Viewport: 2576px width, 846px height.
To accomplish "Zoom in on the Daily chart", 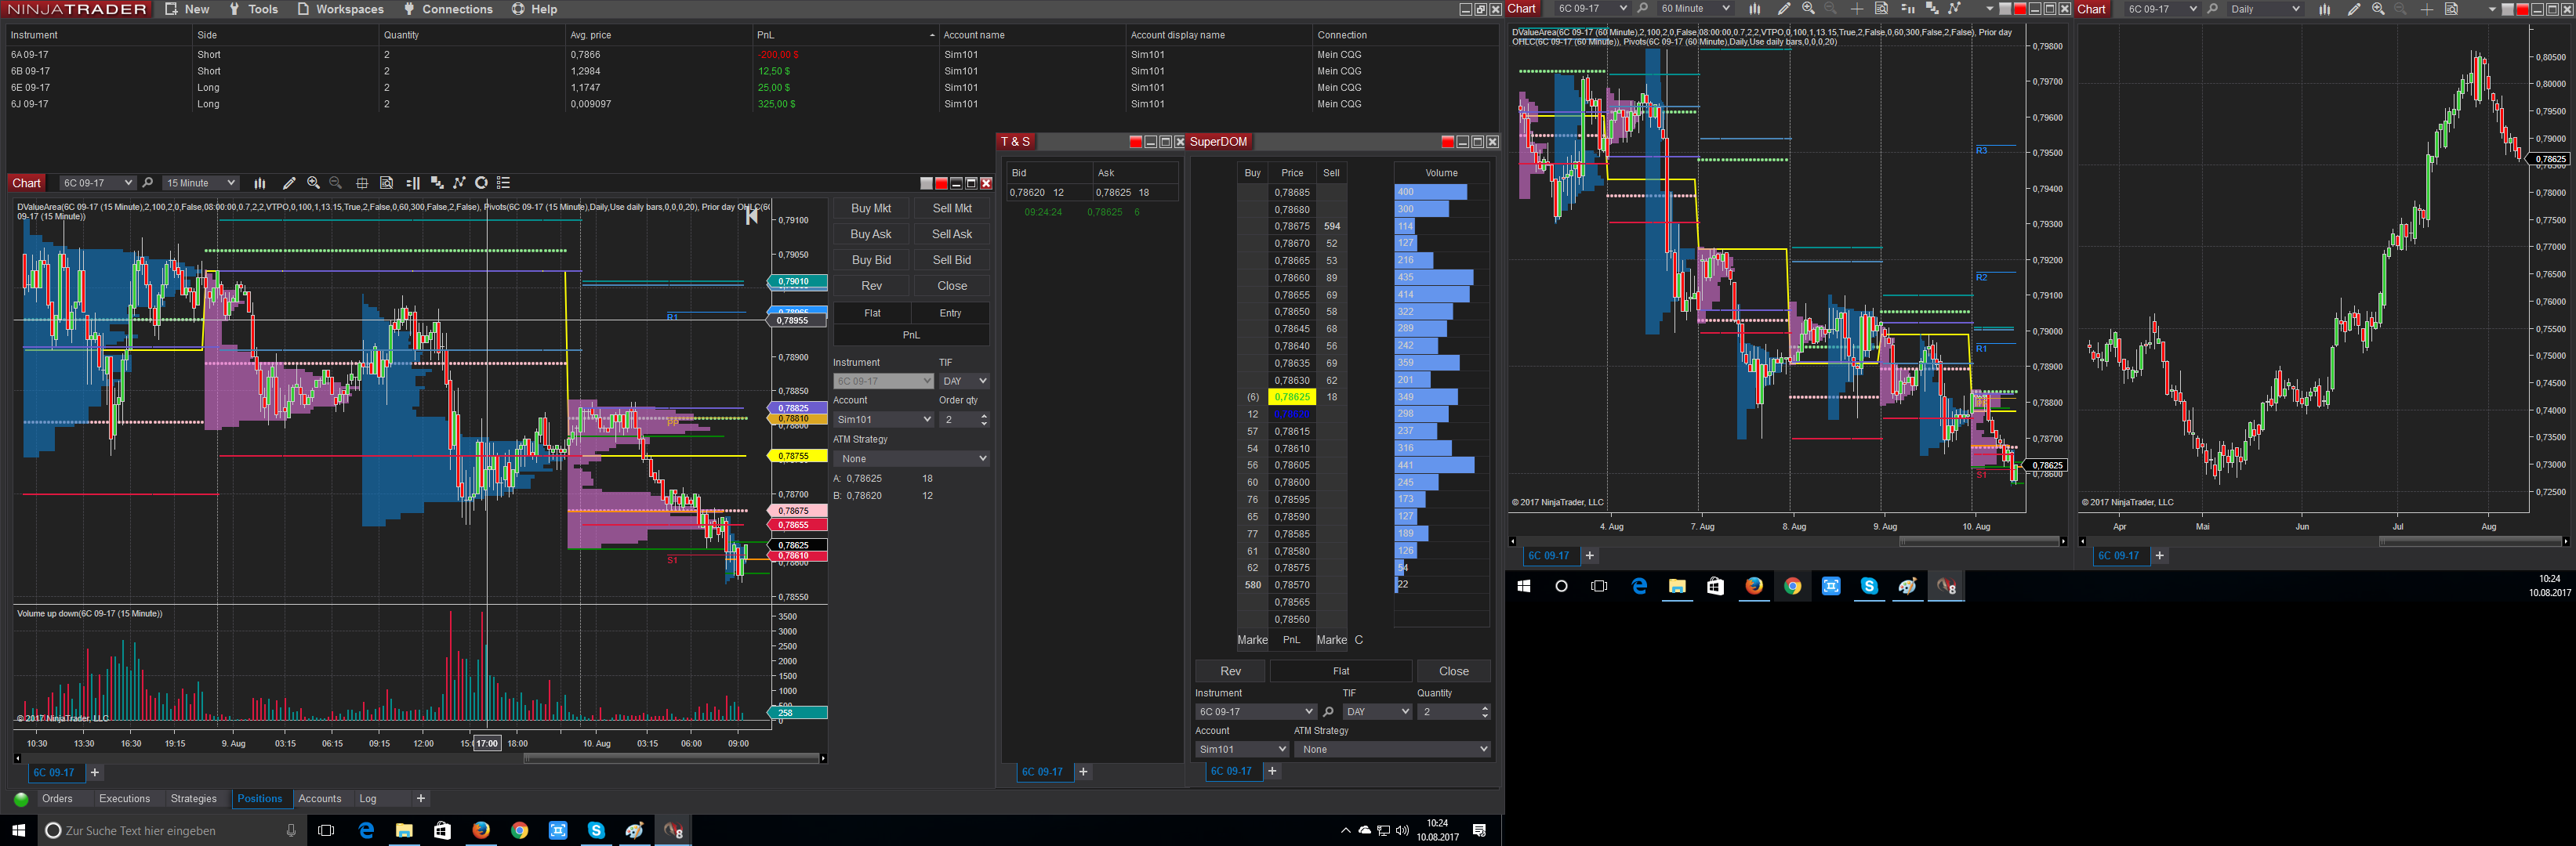I will 2378,9.
